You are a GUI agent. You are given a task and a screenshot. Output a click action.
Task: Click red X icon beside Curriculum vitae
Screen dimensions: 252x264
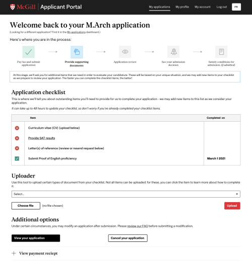pyautogui.click(x=17, y=128)
